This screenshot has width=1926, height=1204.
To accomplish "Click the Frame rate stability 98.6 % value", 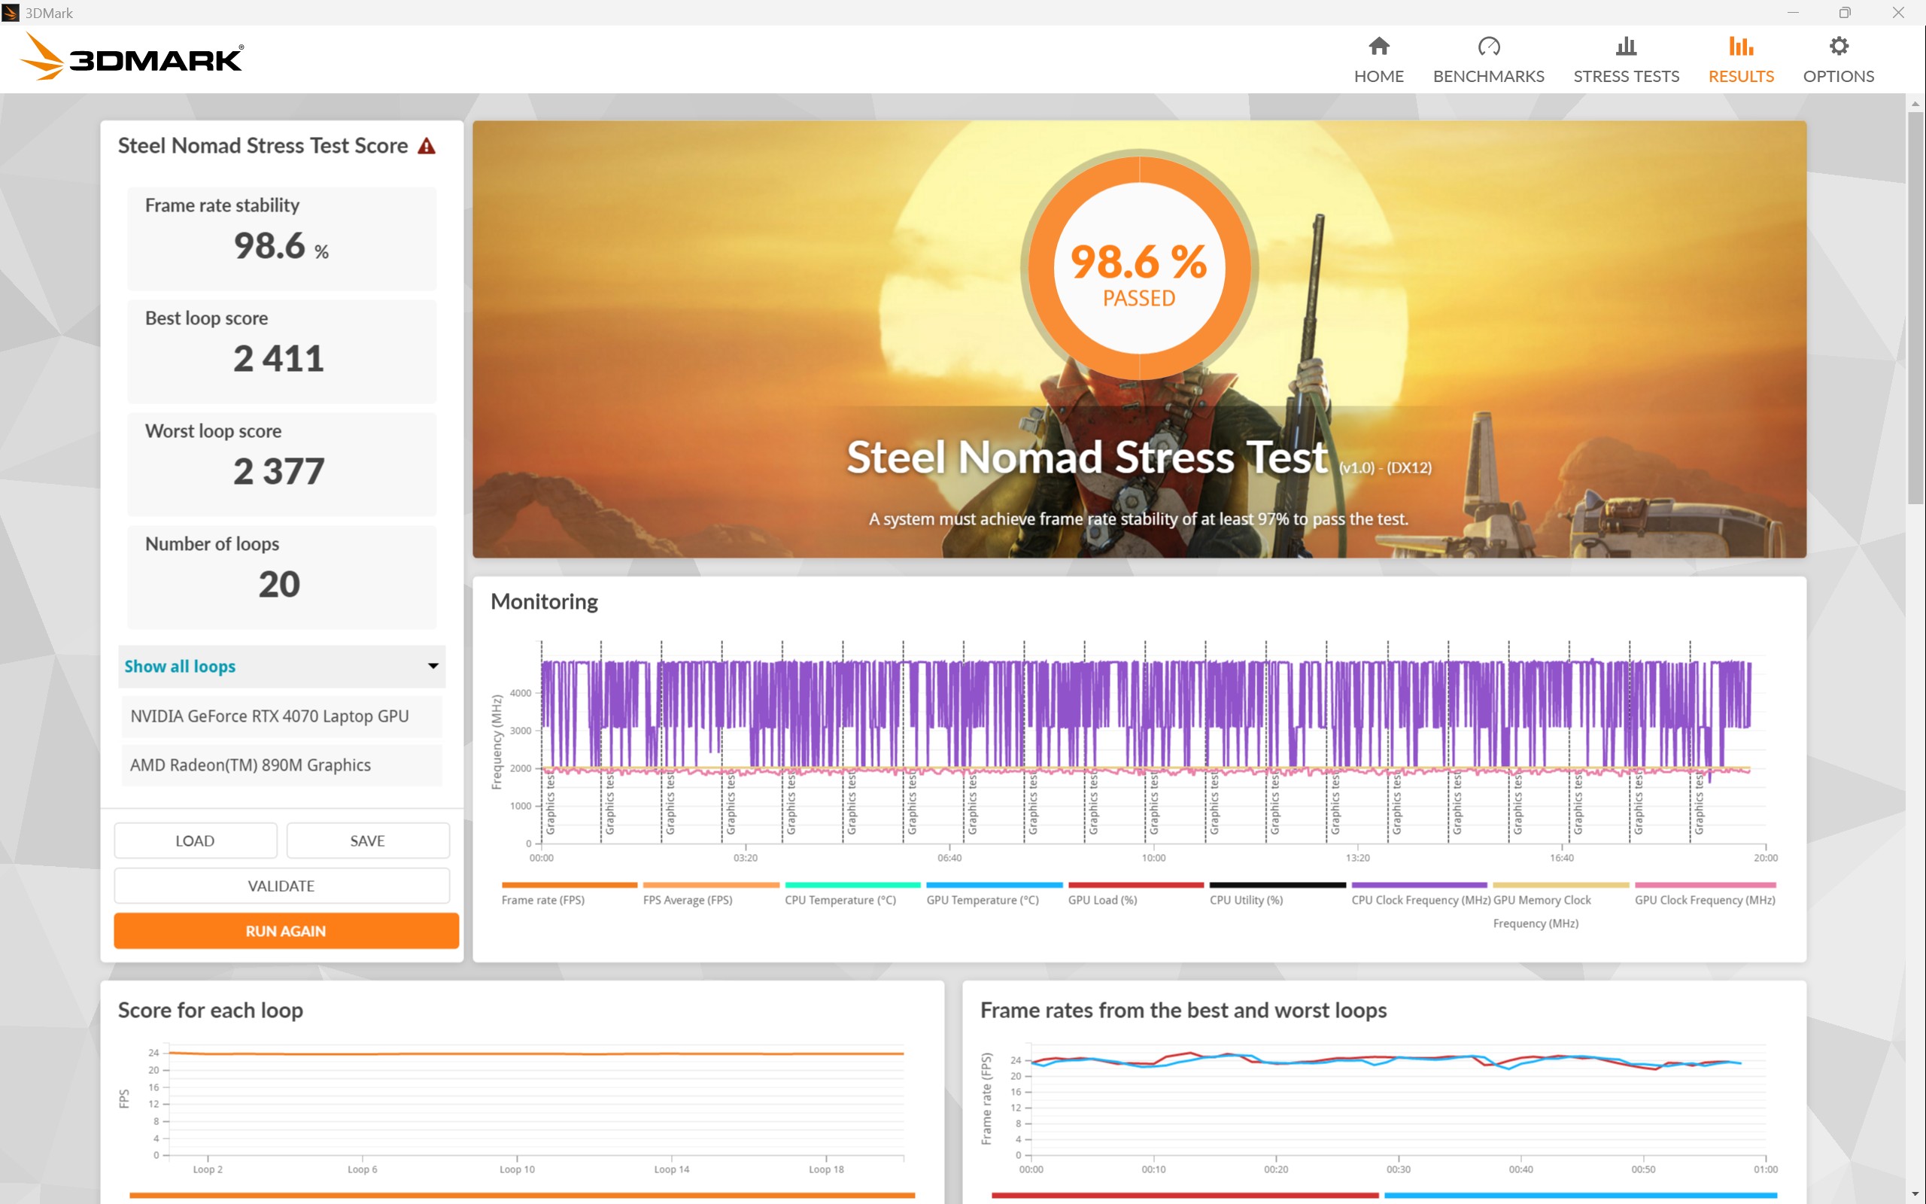I will tap(280, 245).
